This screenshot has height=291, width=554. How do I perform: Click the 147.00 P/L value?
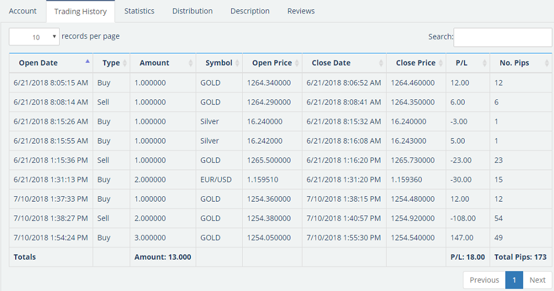pyautogui.click(x=462, y=238)
